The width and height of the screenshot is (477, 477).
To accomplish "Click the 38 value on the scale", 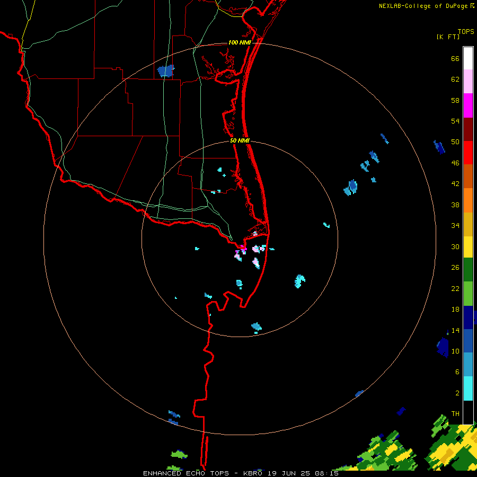I will click(x=455, y=205).
